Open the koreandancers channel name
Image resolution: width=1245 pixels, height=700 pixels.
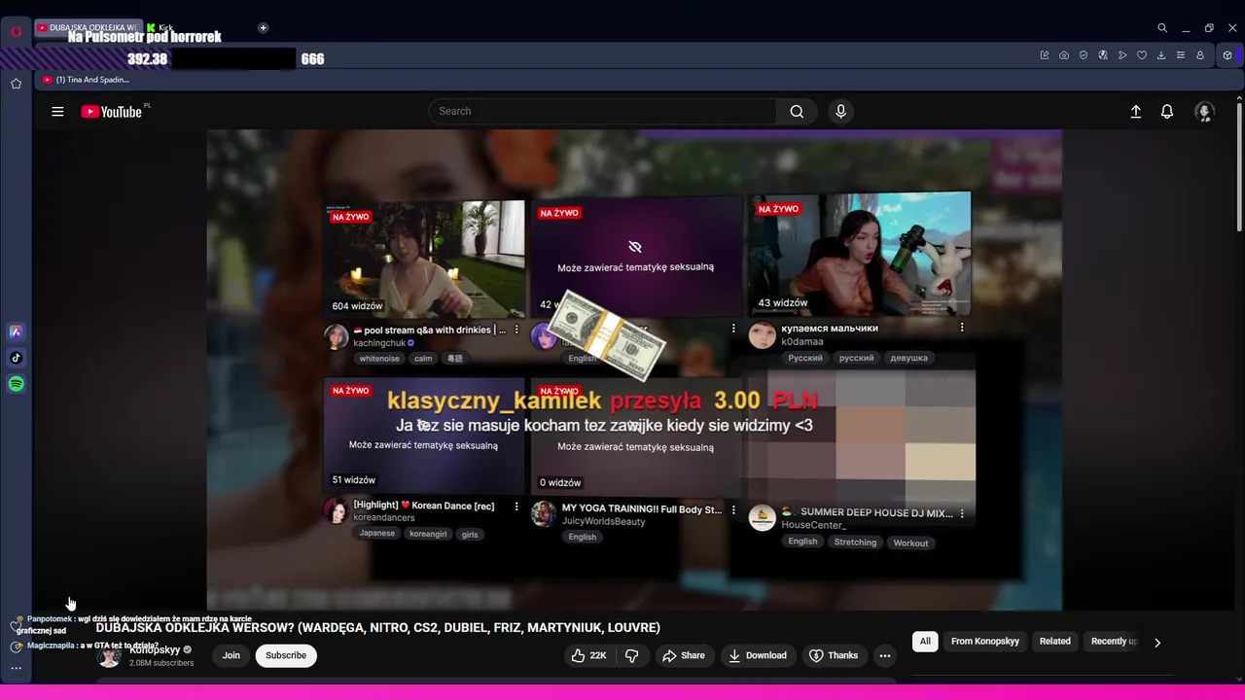tap(384, 518)
